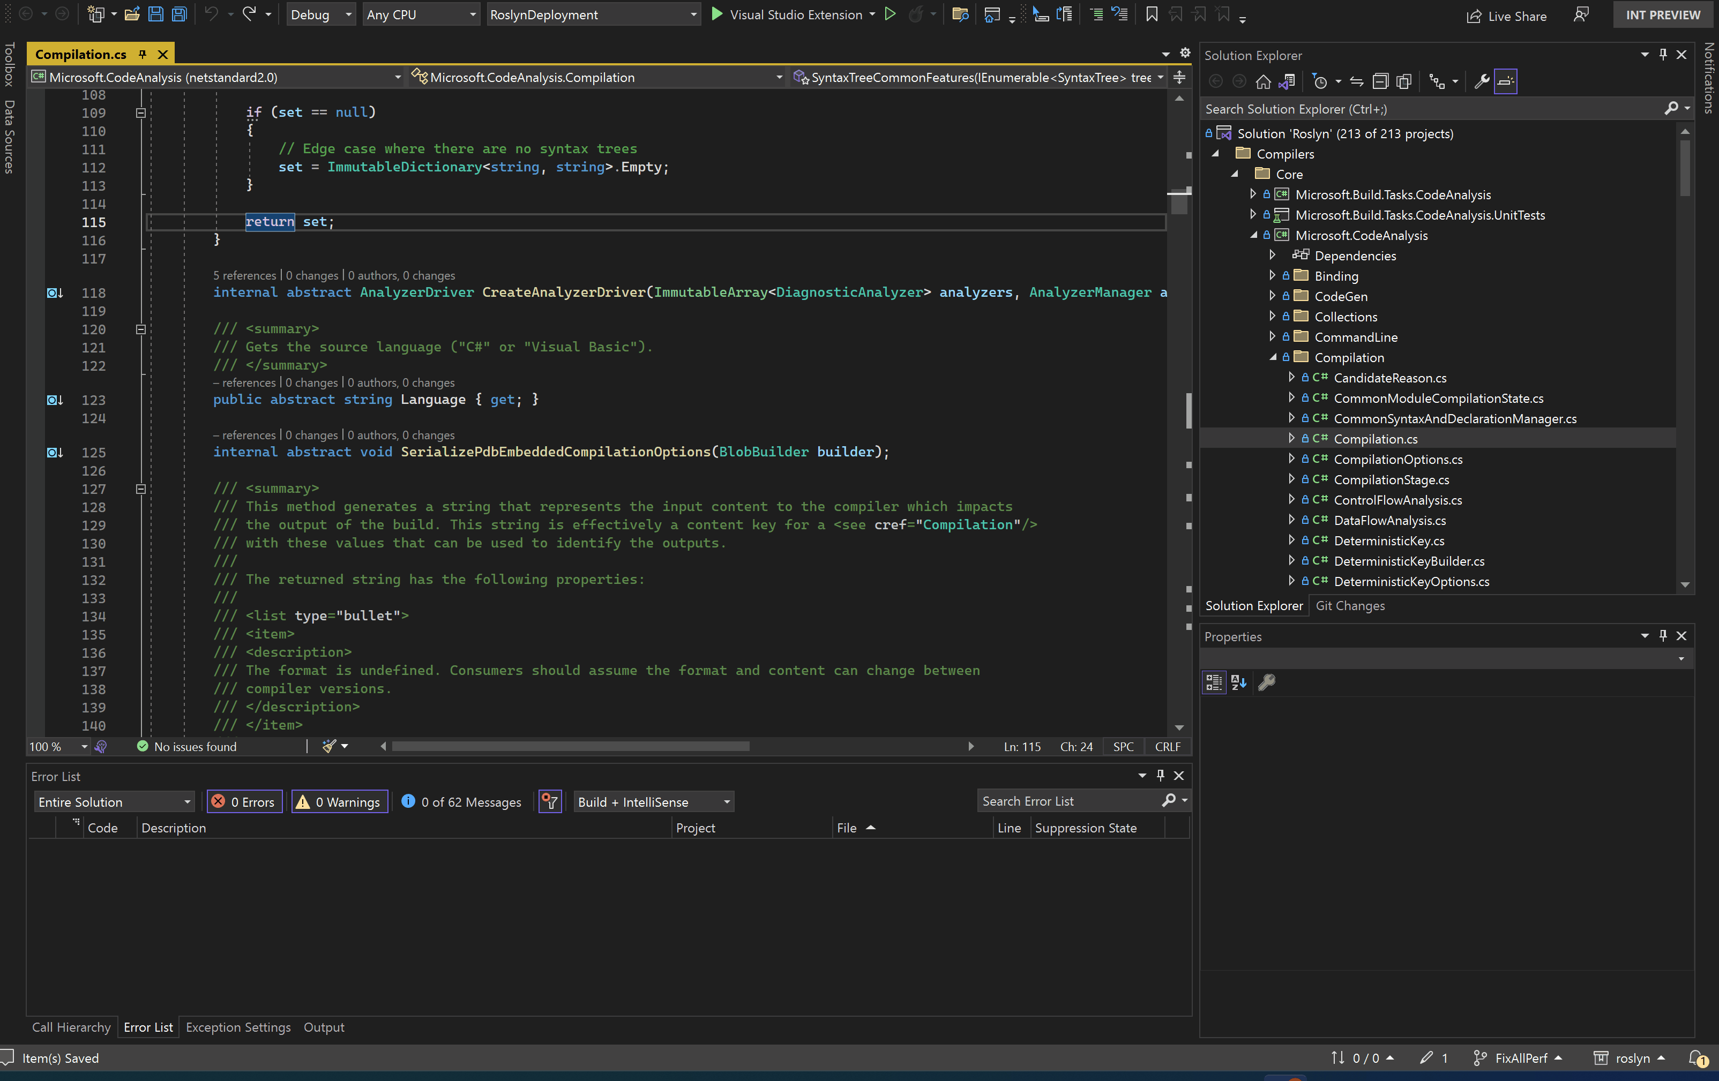Click the clear filter funnel icon in Error List
Viewport: 1719px width, 1081px height.
tap(550, 802)
